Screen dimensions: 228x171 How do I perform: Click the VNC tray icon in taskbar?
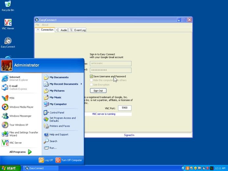(212, 168)
